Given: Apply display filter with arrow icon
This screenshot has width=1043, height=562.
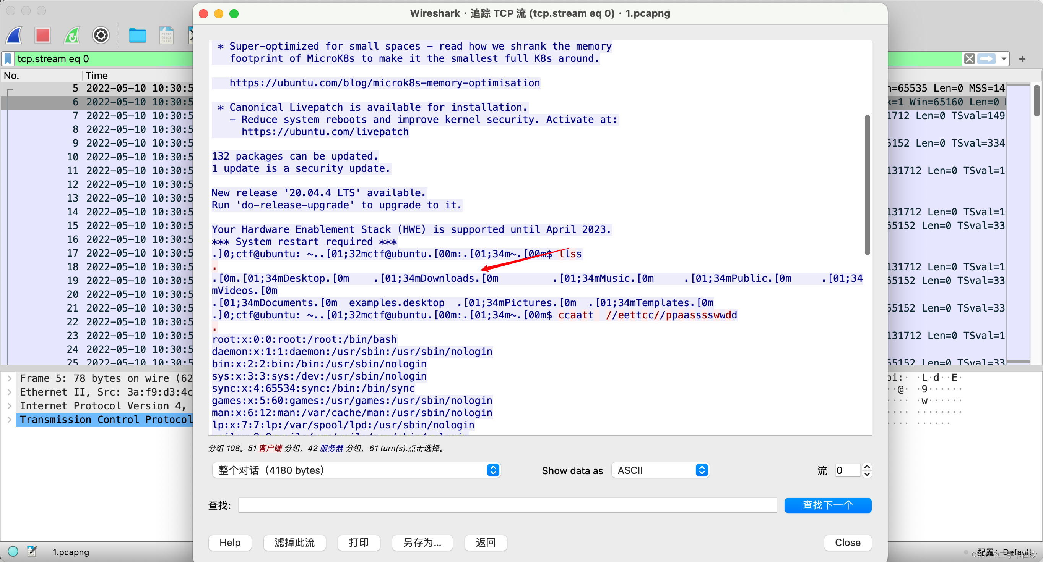Looking at the screenshot, I should click(x=986, y=59).
